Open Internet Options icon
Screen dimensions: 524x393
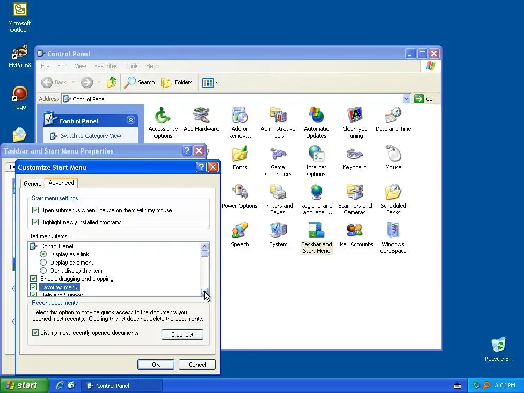[x=316, y=161]
